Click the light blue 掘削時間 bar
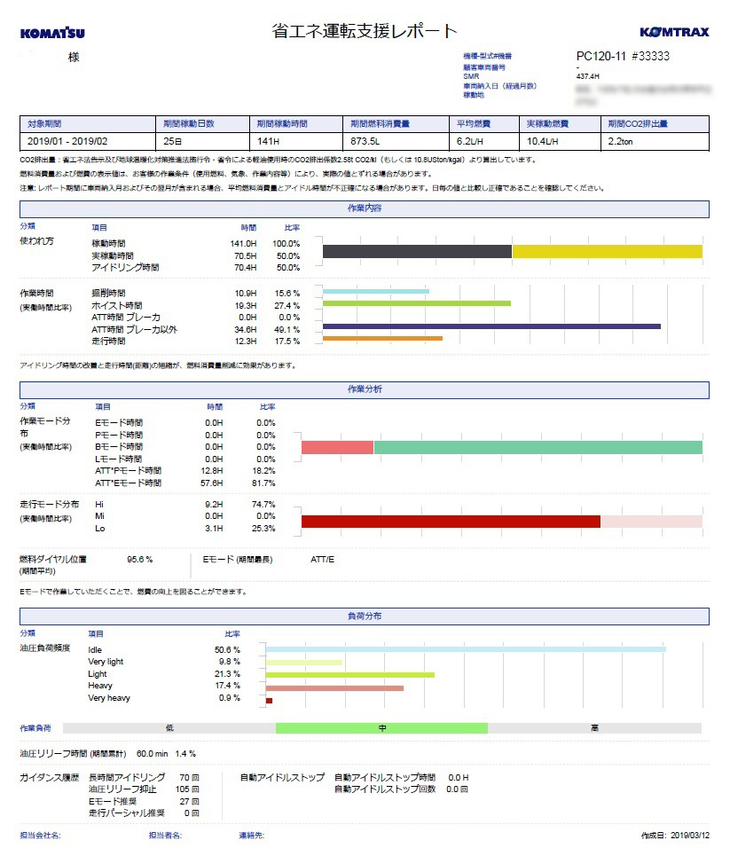 coord(375,291)
